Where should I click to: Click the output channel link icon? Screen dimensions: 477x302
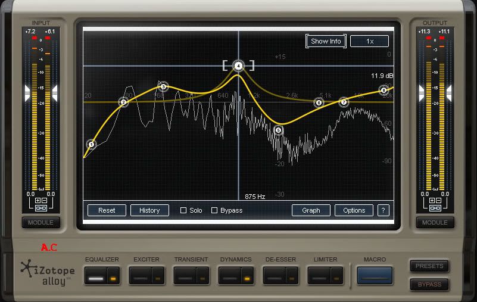pyautogui.click(x=435, y=208)
